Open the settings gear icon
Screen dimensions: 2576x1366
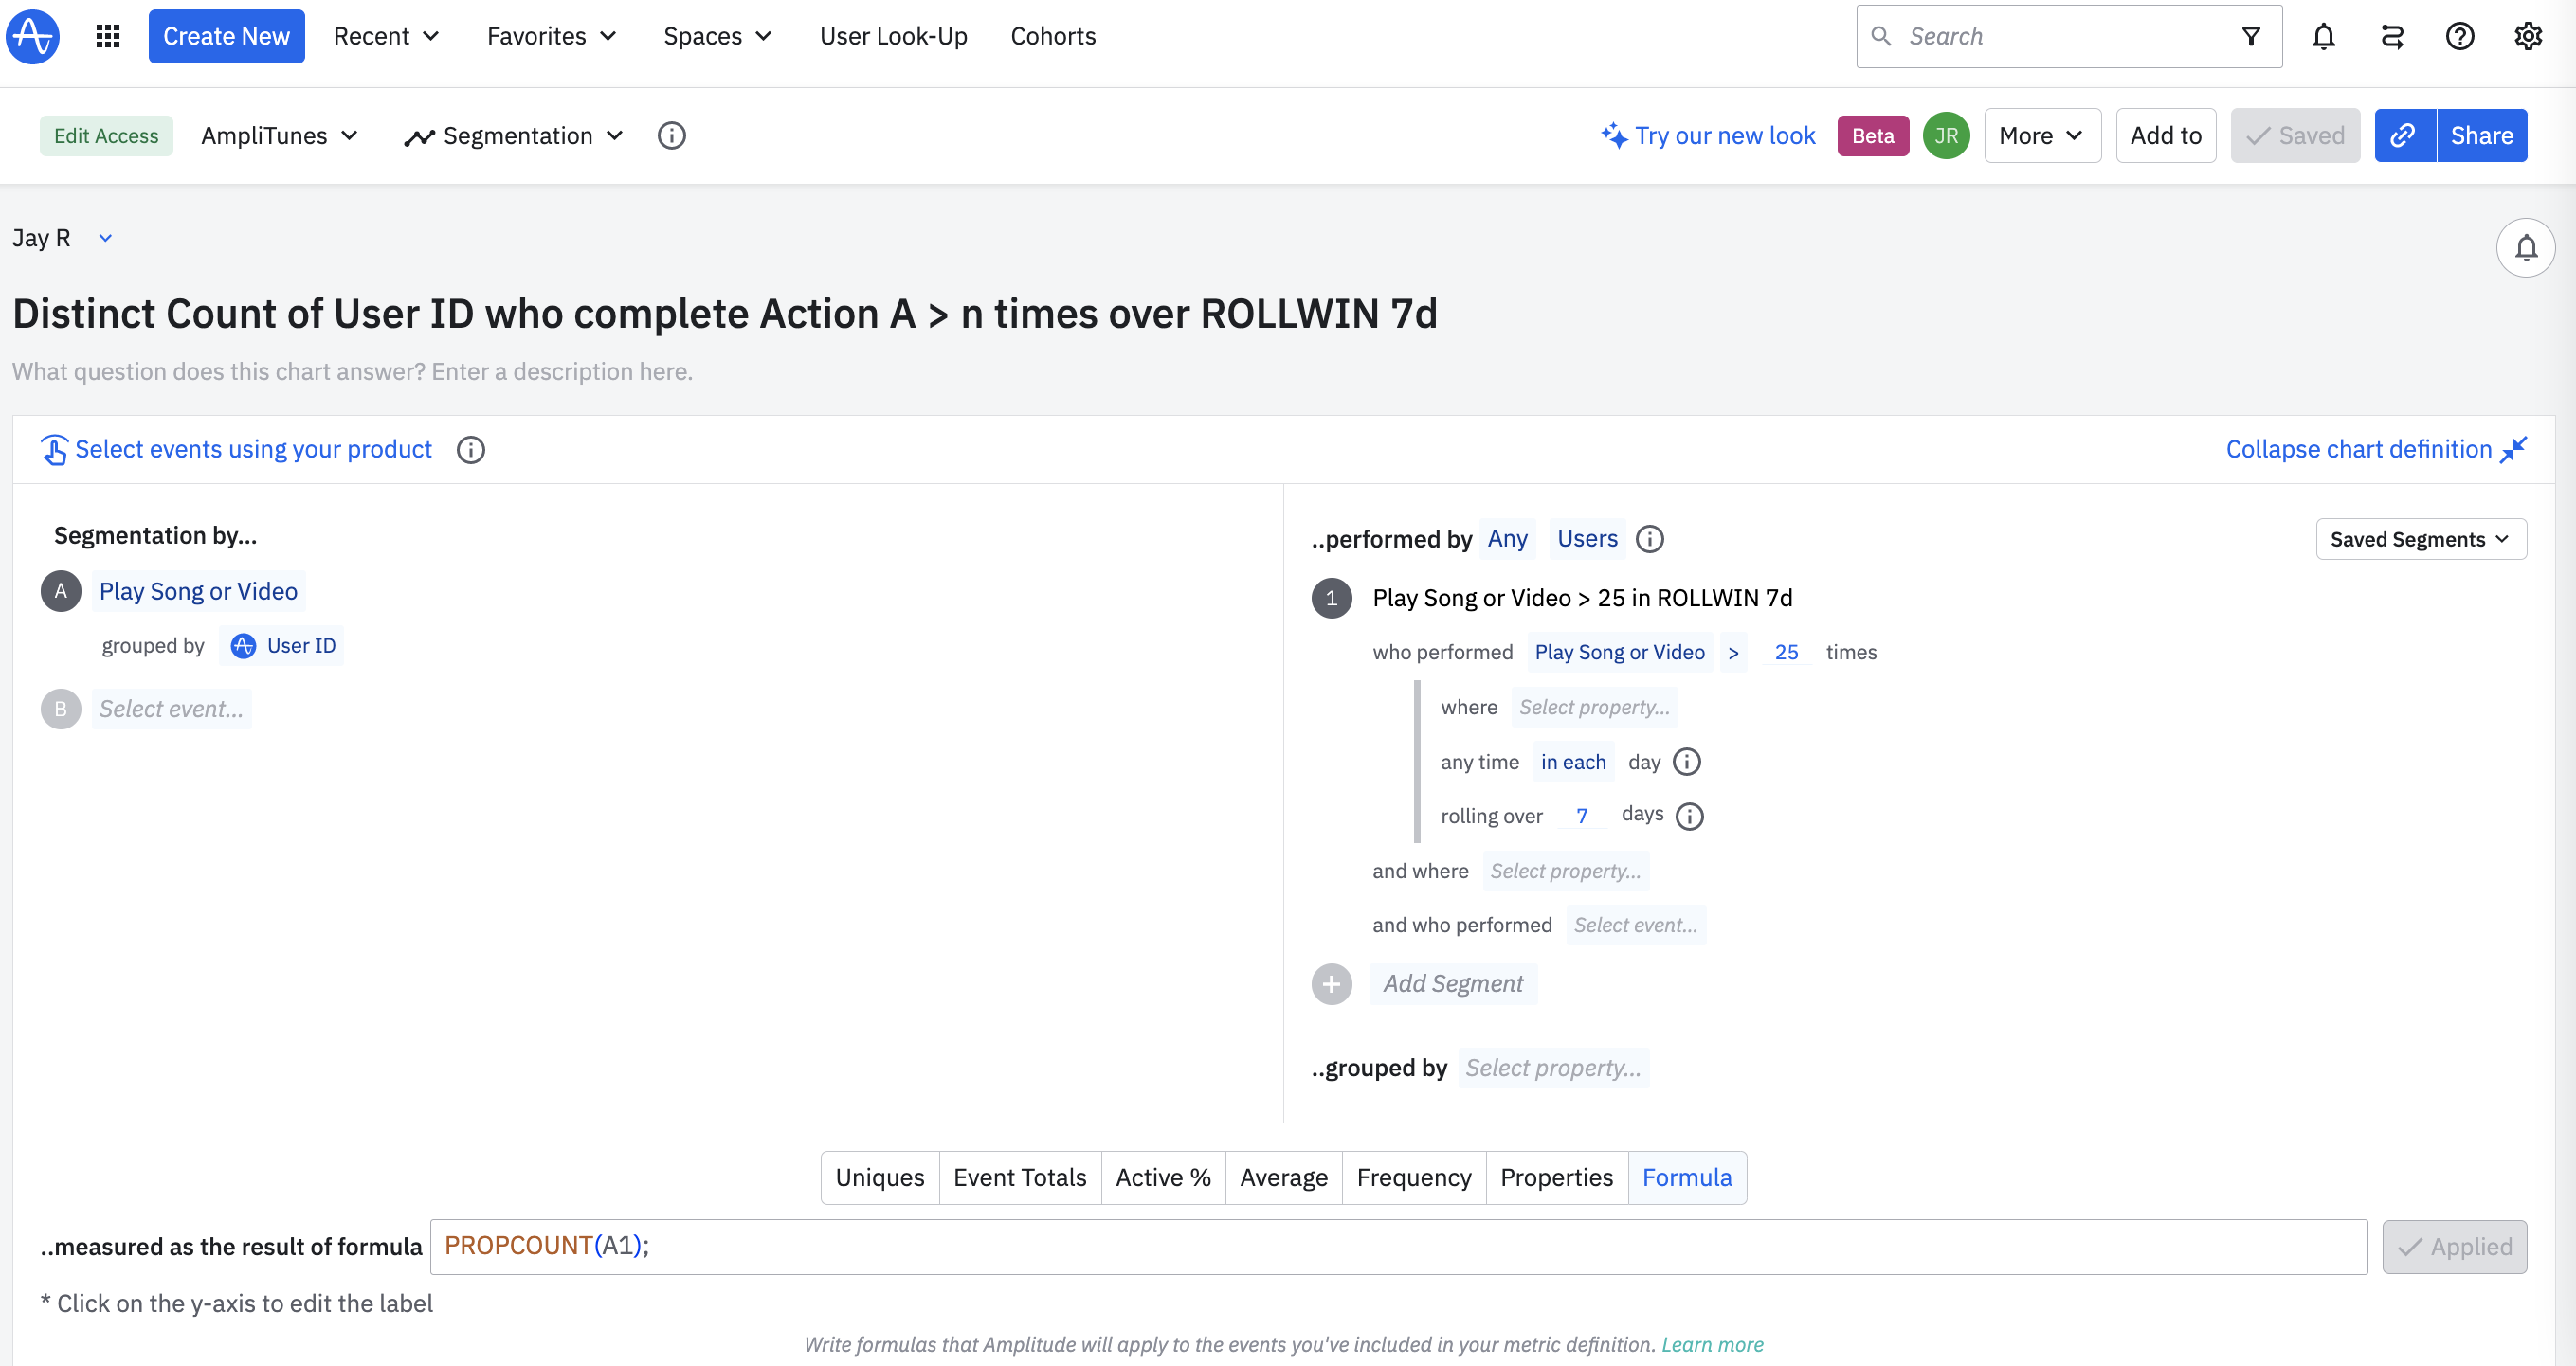(2527, 36)
